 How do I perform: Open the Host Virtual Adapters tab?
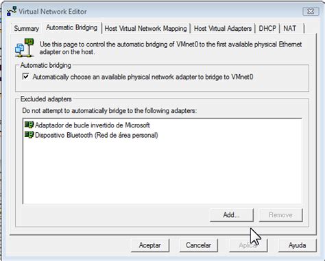pos(223,29)
